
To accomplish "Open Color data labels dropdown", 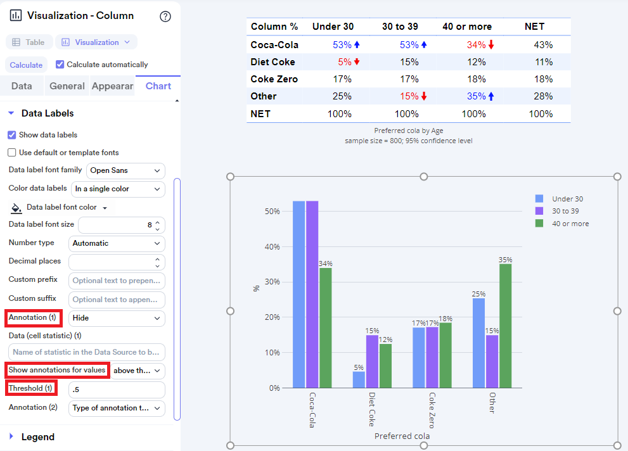I will [x=118, y=189].
